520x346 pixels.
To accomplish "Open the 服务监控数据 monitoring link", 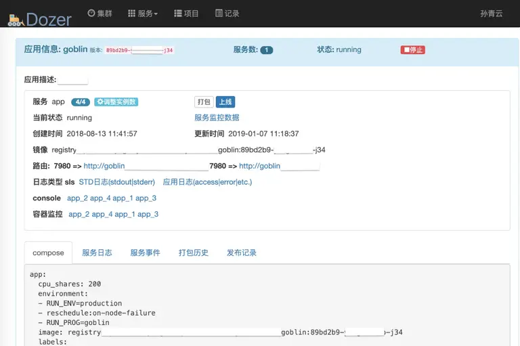I will 217,117.
